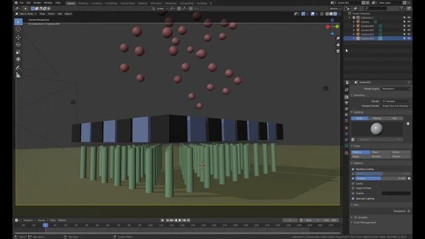Enable the Outline checkbox
The height and width of the screenshot is (239, 425).
coord(353,193)
